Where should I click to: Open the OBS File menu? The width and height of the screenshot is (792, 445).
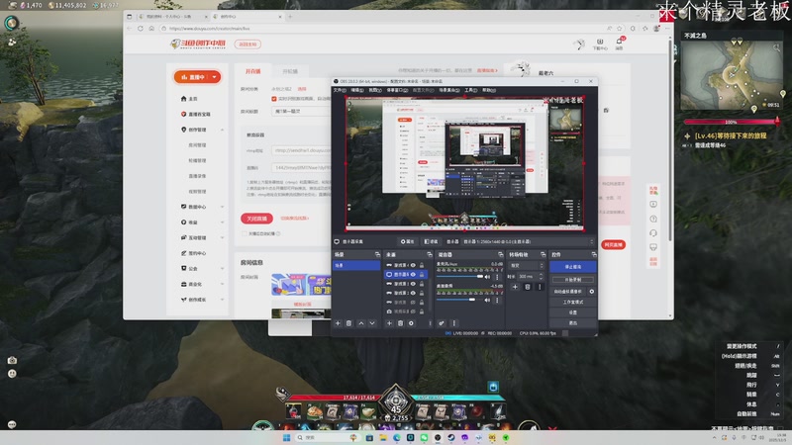(x=339, y=90)
